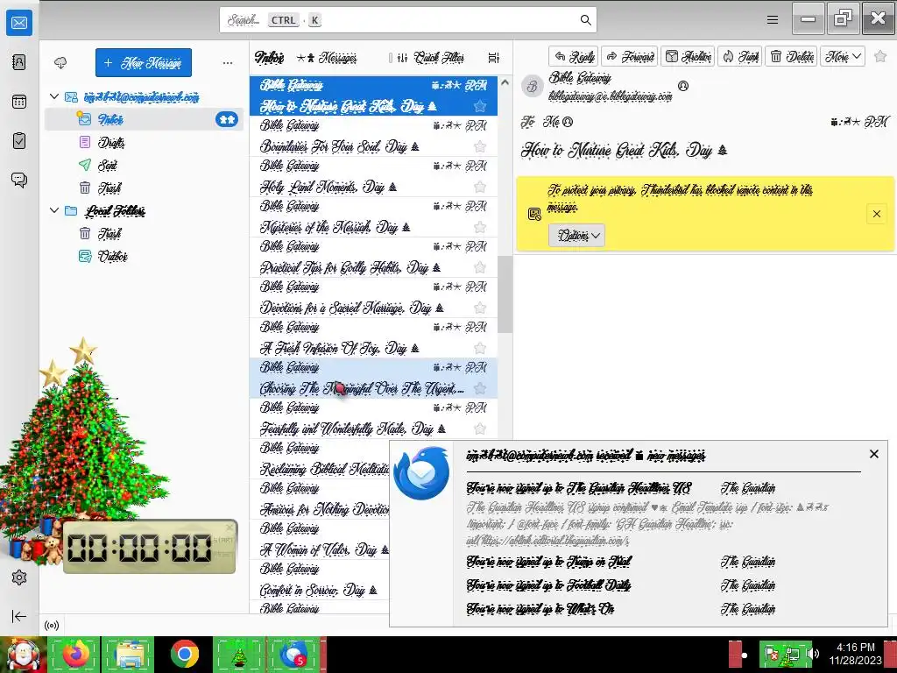This screenshot has height=673, width=897.
Task: Select Trash under Local Folders
Action: [145, 233]
